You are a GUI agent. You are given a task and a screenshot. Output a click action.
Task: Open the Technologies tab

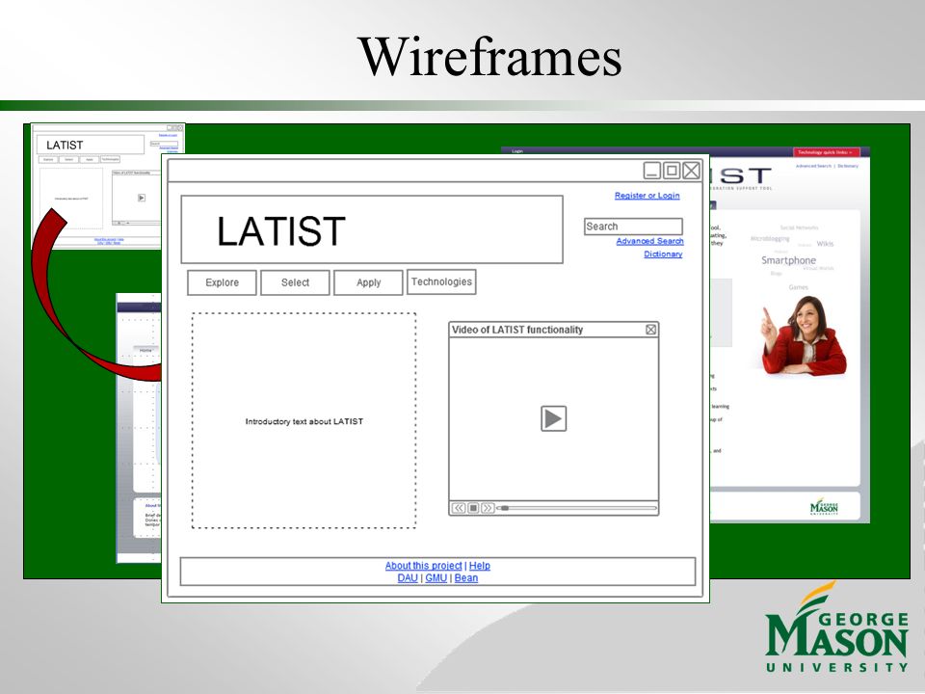click(441, 282)
